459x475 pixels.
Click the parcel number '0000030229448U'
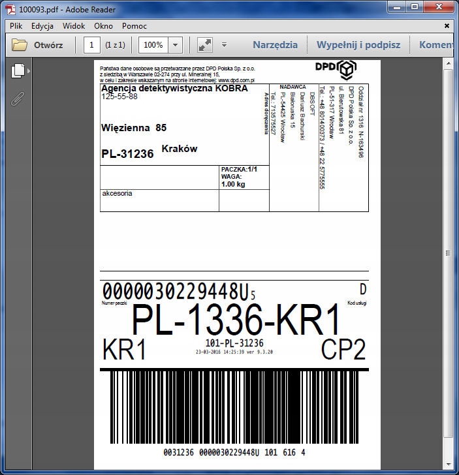pyautogui.click(x=176, y=291)
